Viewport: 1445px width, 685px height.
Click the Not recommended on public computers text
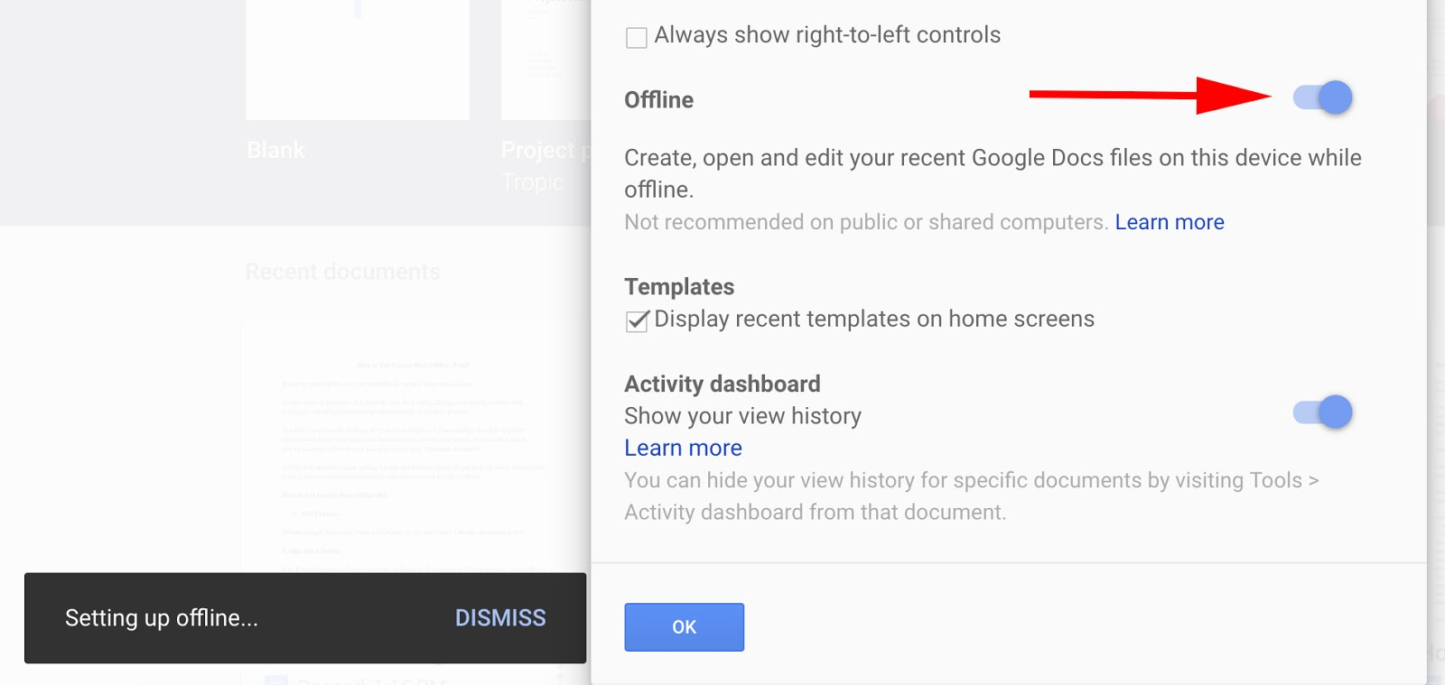(866, 222)
